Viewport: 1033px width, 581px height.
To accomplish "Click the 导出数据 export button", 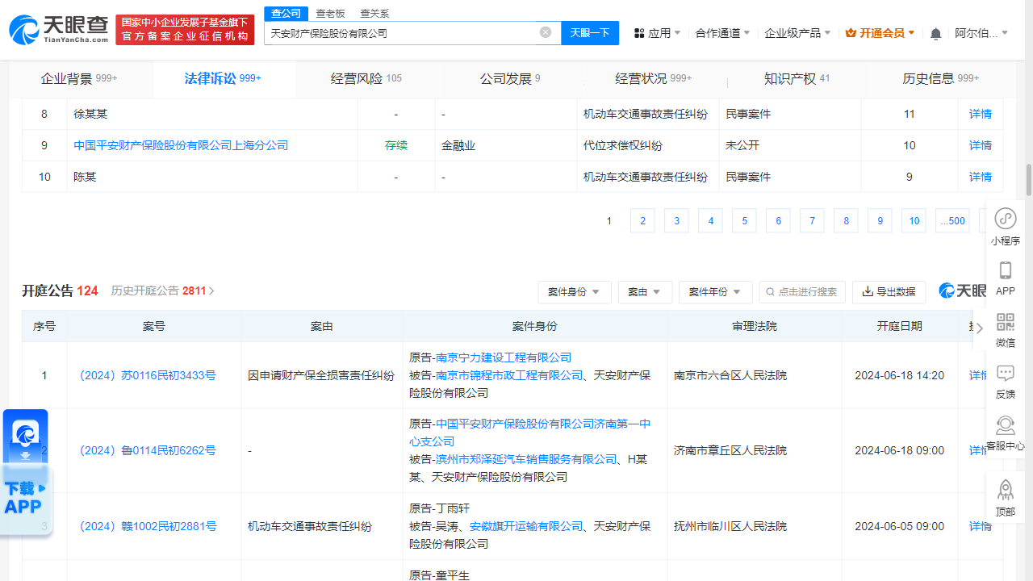I will 889,292.
